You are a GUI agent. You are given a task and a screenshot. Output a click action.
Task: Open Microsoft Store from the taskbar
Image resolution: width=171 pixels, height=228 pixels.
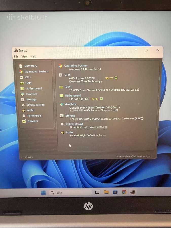tap(115, 192)
